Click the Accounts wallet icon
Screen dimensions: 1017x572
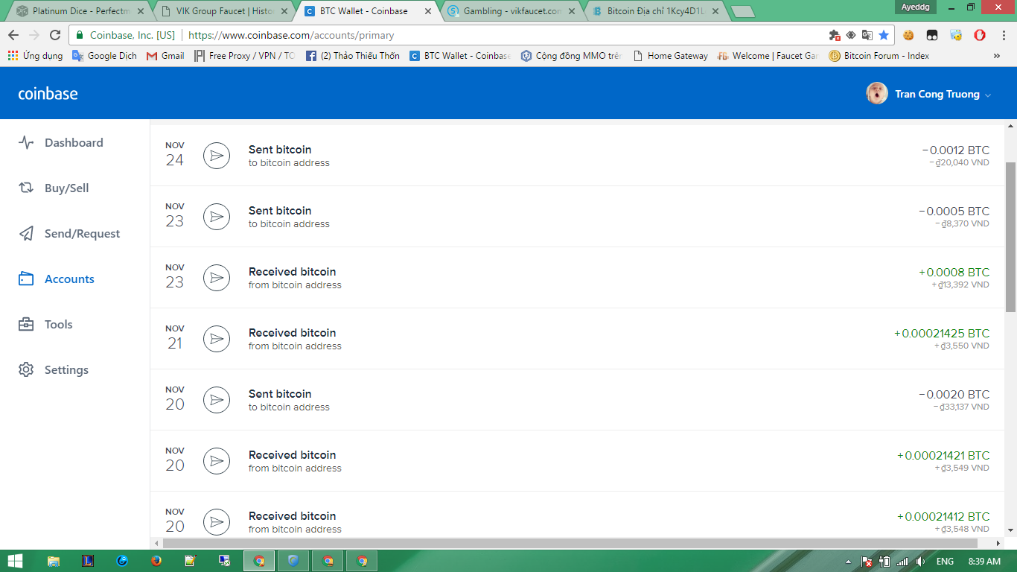pyautogui.click(x=26, y=279)
